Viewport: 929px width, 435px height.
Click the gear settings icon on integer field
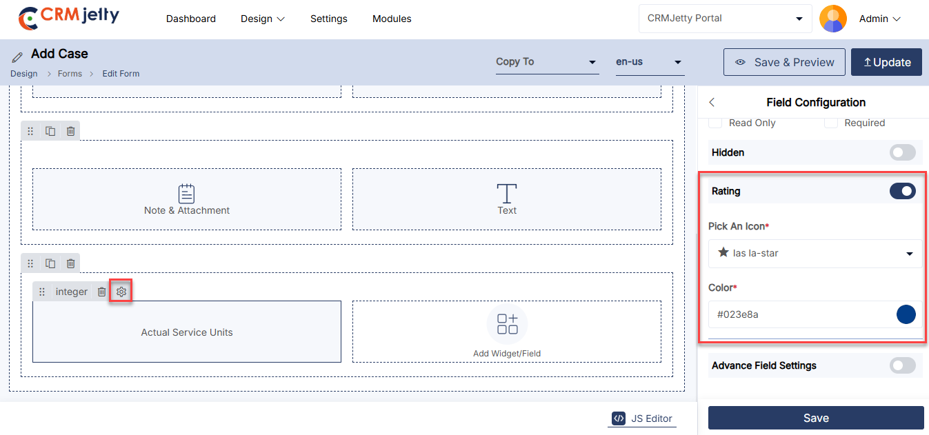(121, 292)
